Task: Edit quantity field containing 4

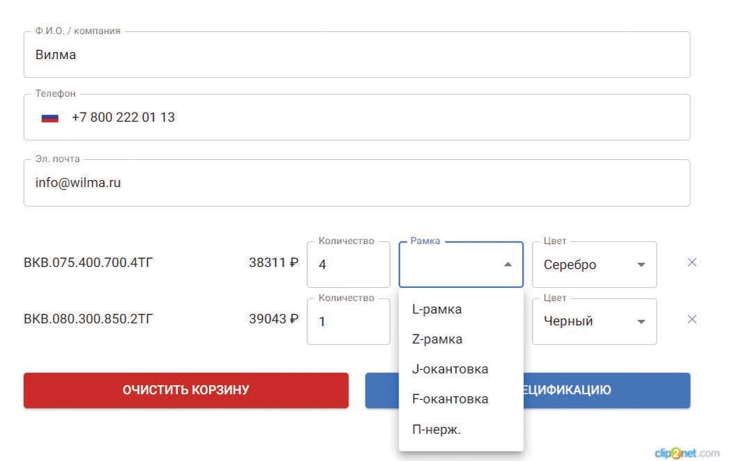Action: tap(348, 264)
